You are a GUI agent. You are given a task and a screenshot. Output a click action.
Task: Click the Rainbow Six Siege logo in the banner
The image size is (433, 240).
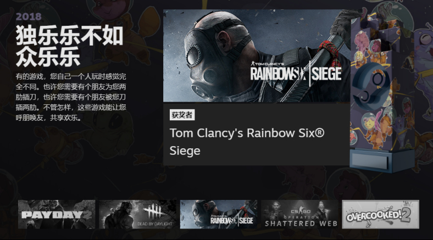[296, 72]
